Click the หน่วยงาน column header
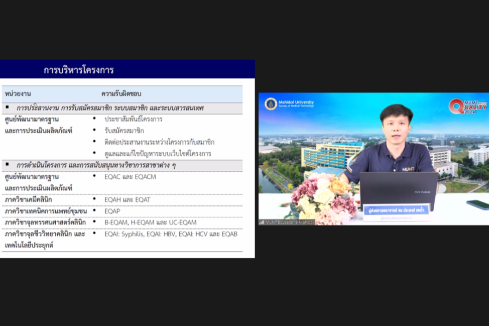Viewport: 489px width, 326px height. point(18,94)
